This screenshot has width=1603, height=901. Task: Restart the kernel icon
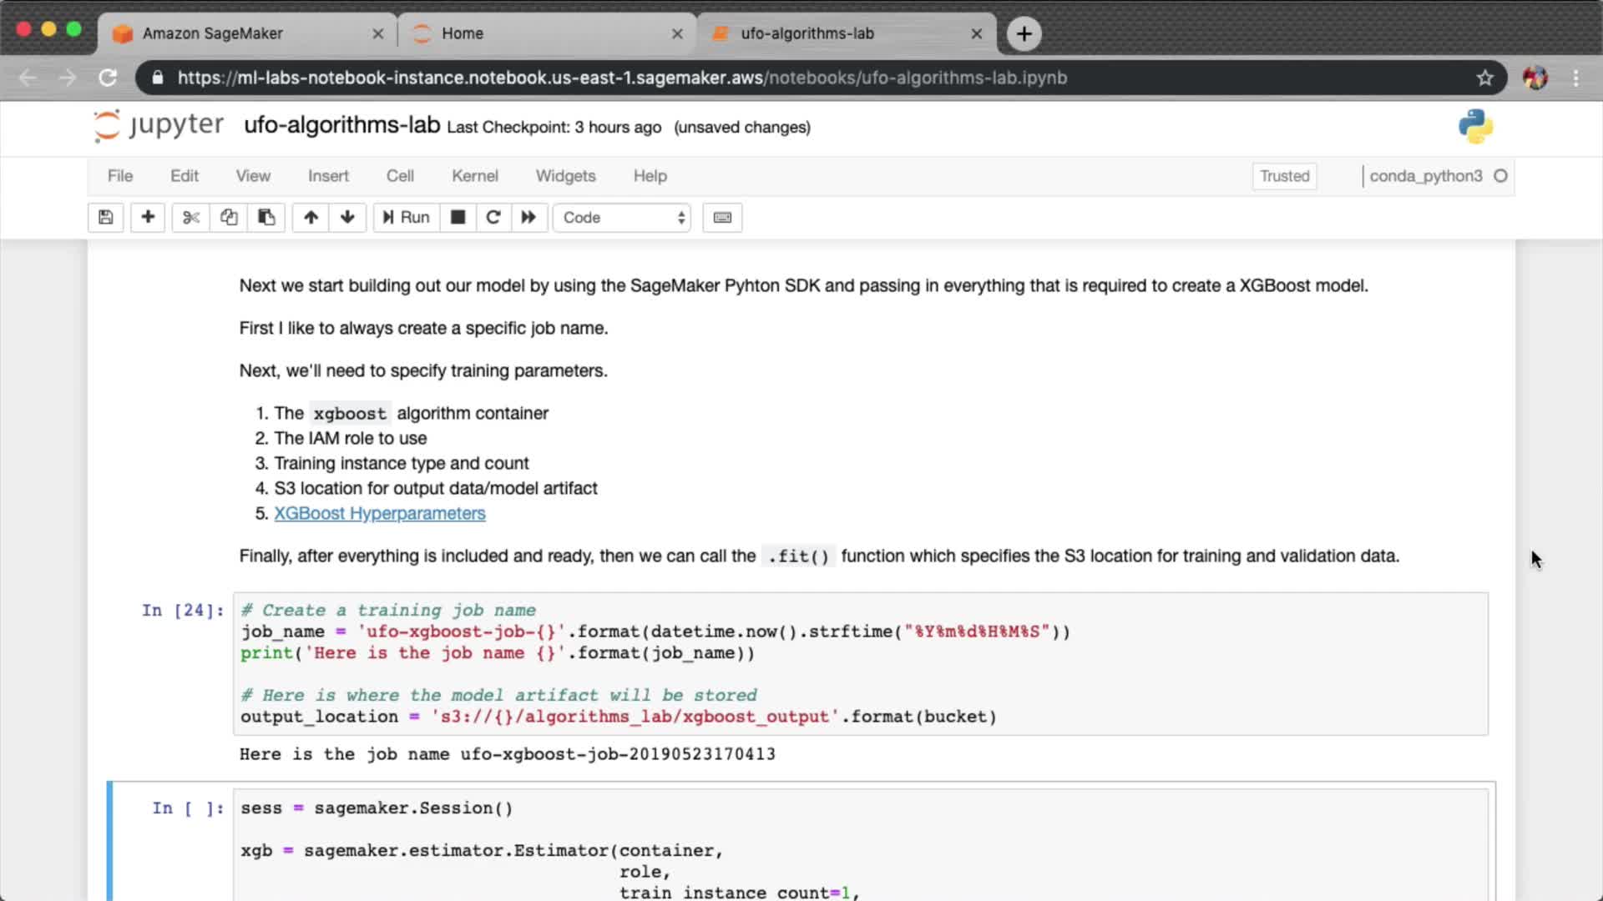(x=493, y=218)
